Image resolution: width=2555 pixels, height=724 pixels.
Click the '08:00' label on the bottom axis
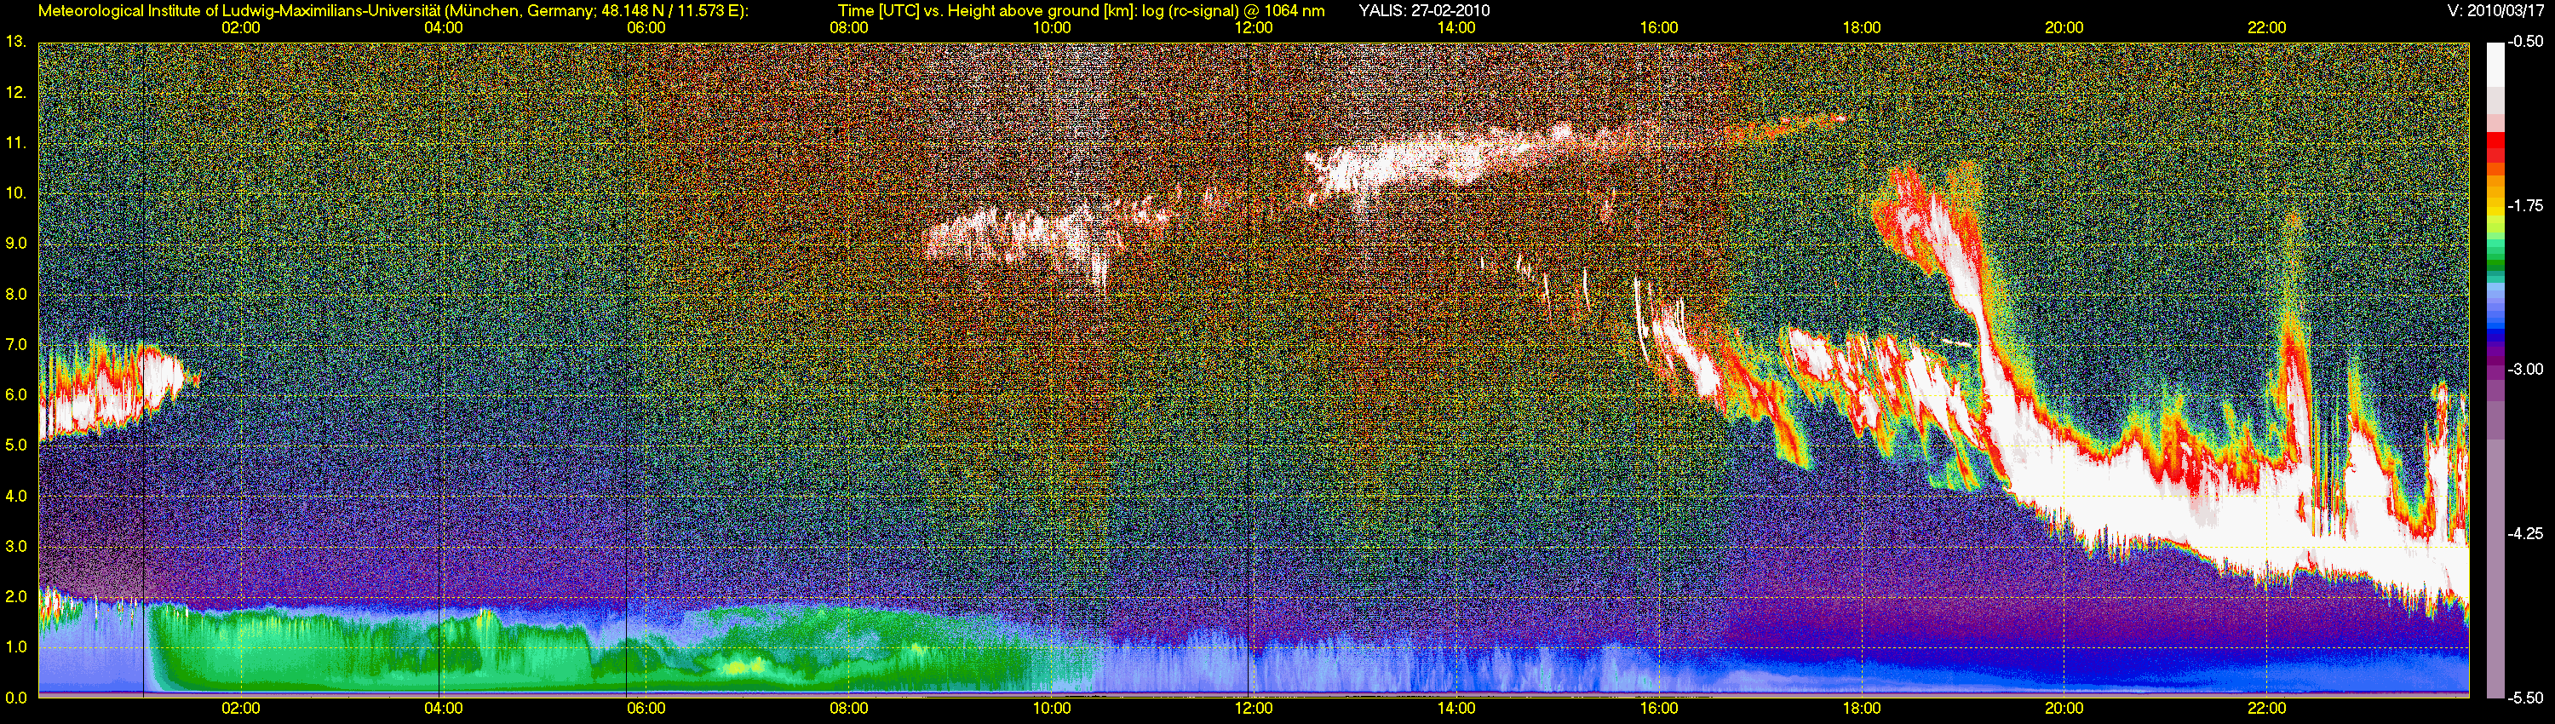[x=849, y=708]
